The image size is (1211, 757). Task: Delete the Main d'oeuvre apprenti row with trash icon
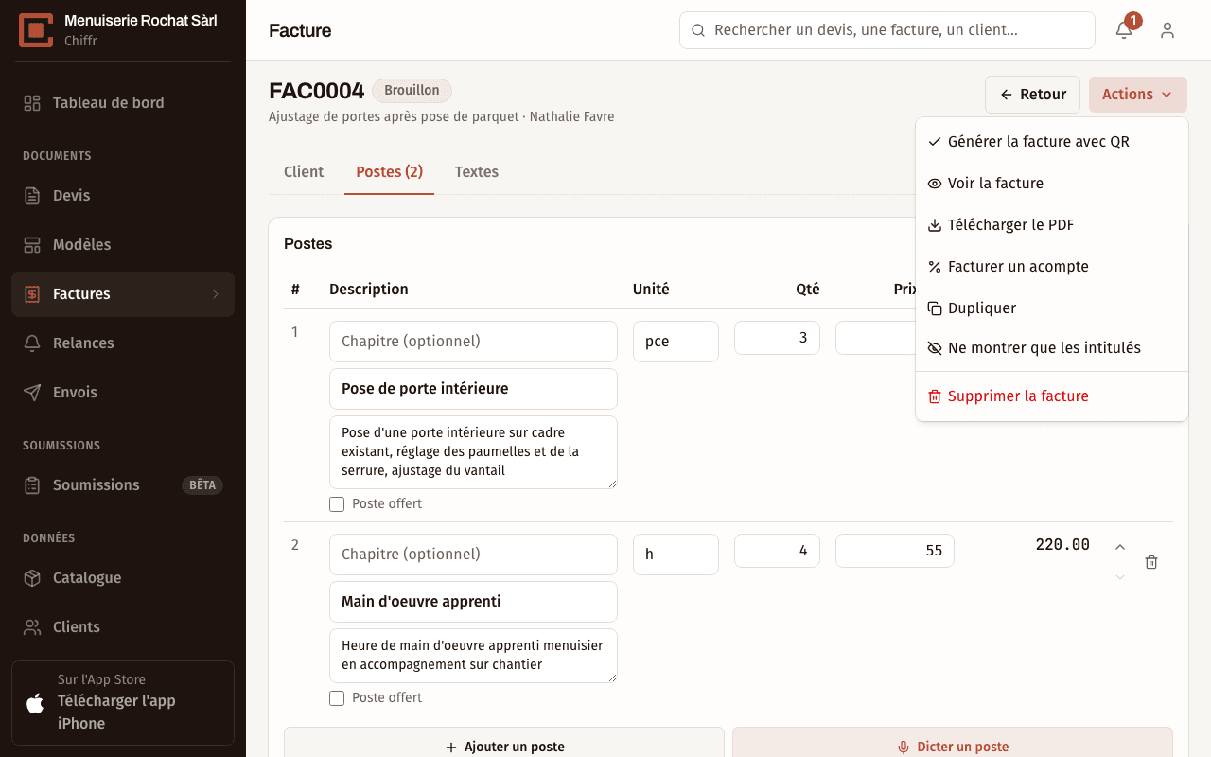(x=1151, y=562)
